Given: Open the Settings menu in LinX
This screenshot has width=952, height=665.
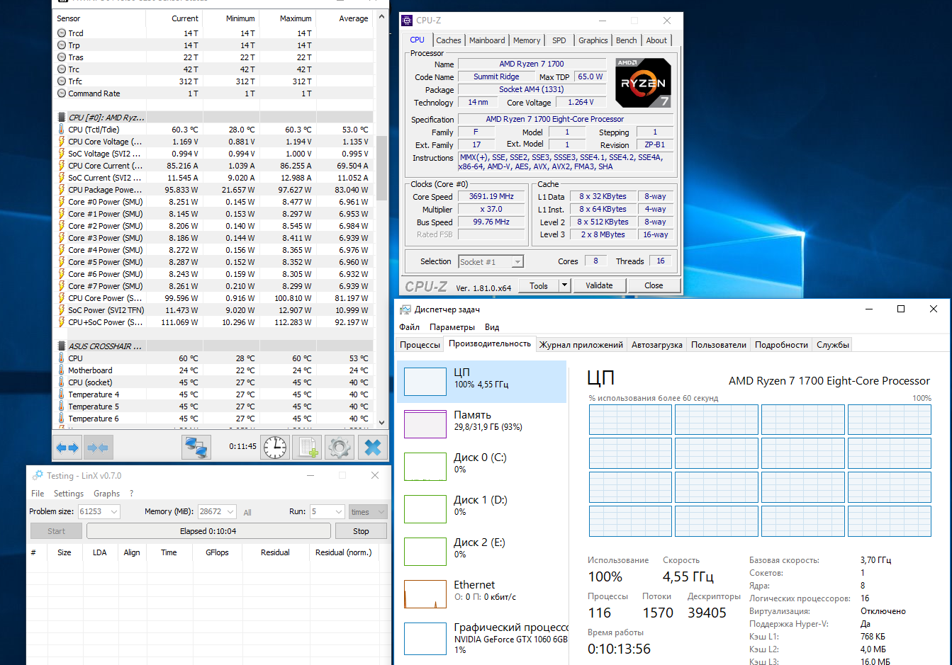Looking at the screenshot, I should [68, 494].
